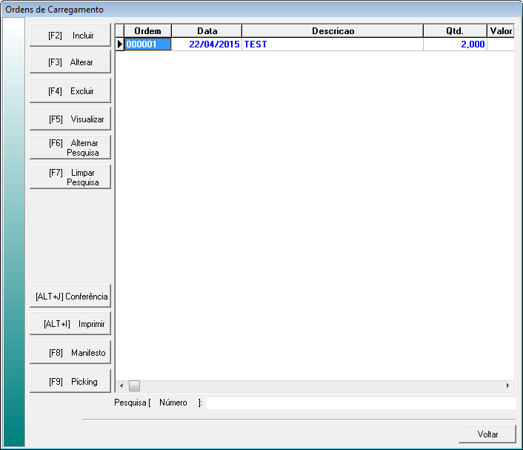523x450 pixels.
Task: Click the row selector arrow indicator
Action: tap(119, 44)
